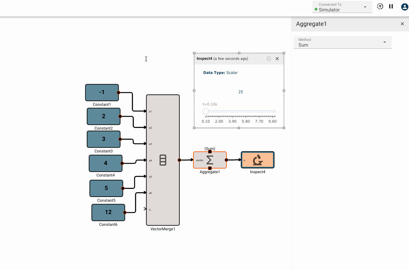
Task: Click the x3 input port label
Action: (150, 144)
